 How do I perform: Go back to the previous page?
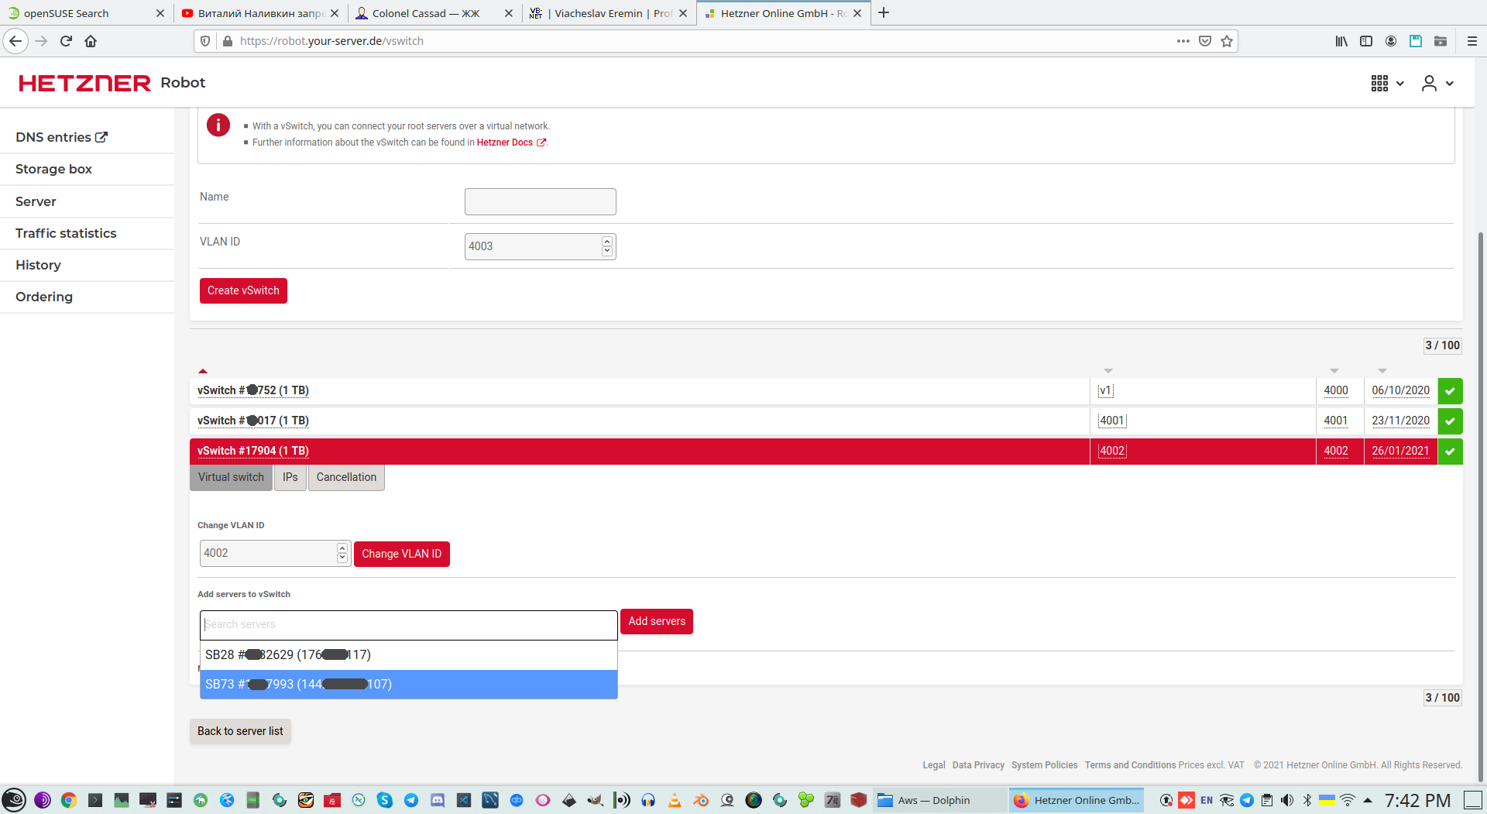[x=15, y=41]
